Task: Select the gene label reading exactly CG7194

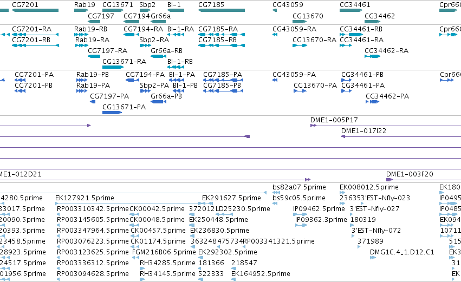Action: click(x=137, y=16)
